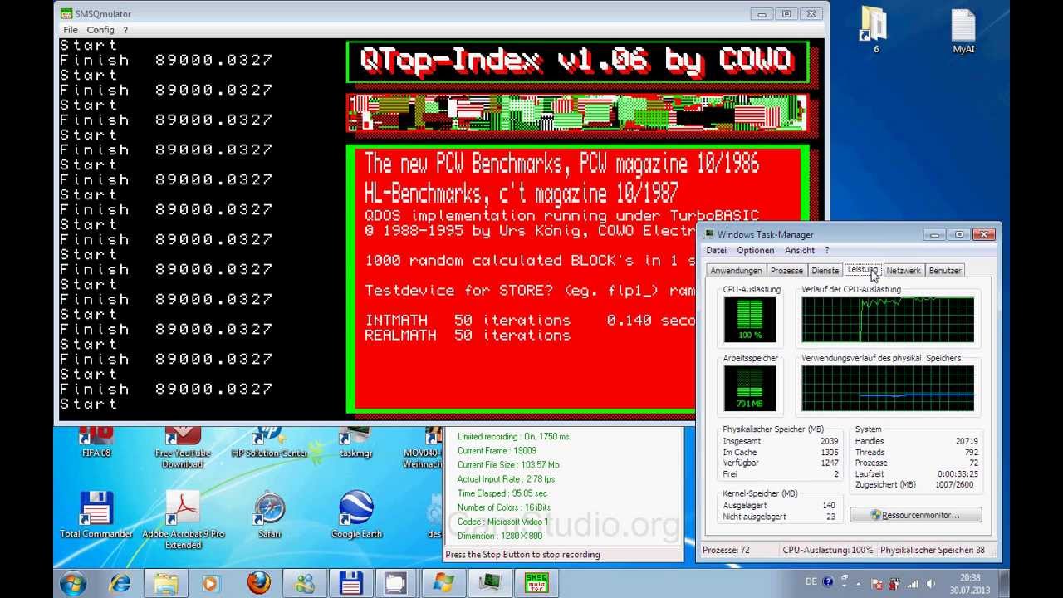Click the QTop-Index v1.06 banner
The width and height of the screenshot is (1063, 598).
pyautogui.click(x=576, y=61)
